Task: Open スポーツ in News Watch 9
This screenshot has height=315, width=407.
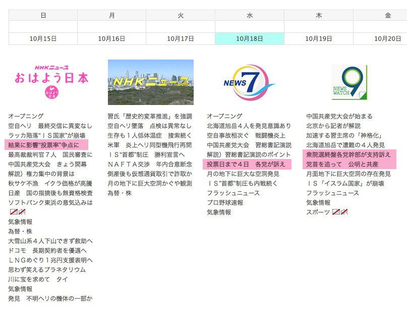Action: (x=318, y=212)
